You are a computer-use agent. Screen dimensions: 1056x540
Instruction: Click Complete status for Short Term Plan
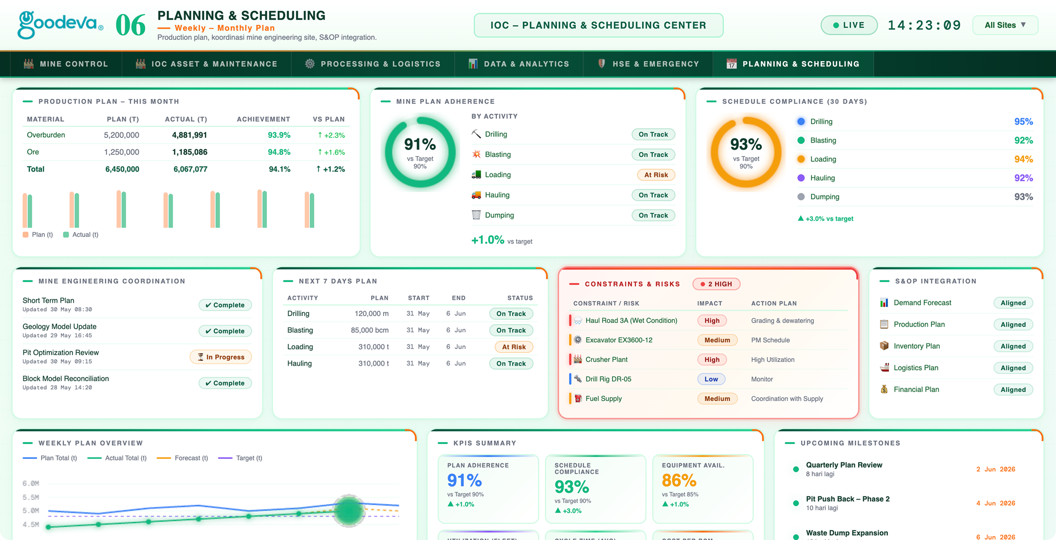click(x=225, y=305)
